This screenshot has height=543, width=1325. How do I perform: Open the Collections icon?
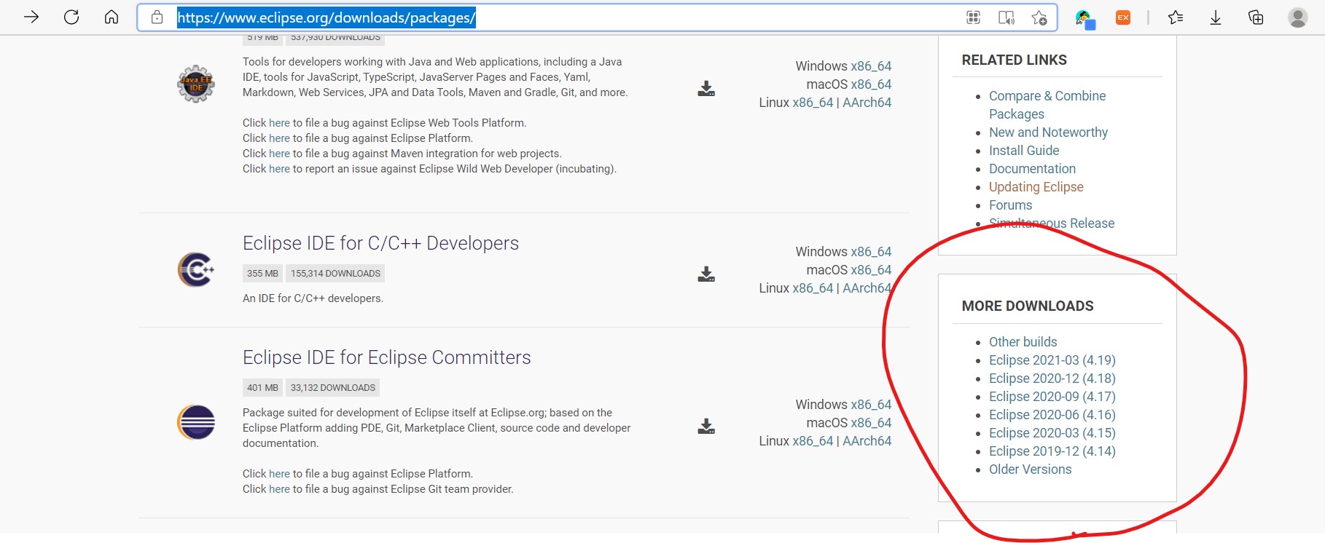point(1256,17)
